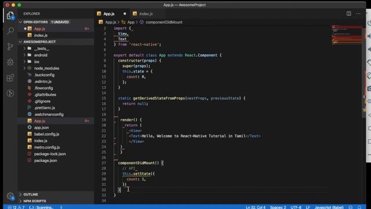Change language mode Javascript (Babel)
This screenshot has height=209, width=371.
tap(329, 207)
